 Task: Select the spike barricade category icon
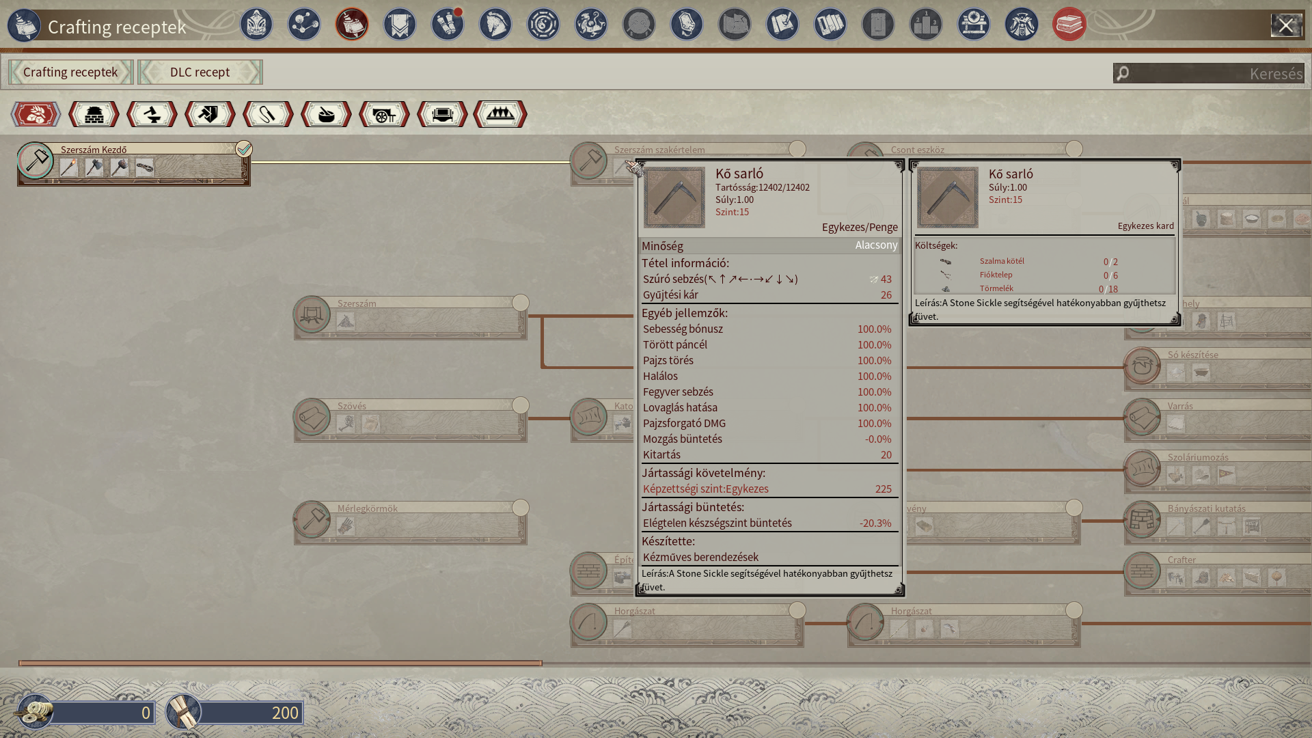[x=500, y=114]
